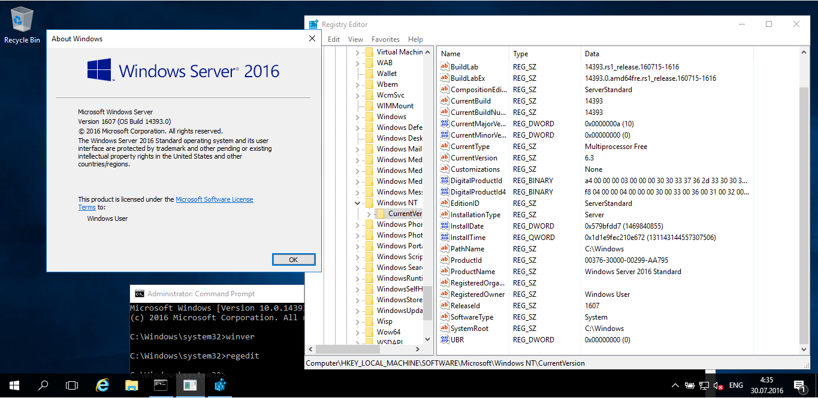Open the taskbar search magnifier
The height and width of the screenshot is (398, 818).
pos(43,385)
